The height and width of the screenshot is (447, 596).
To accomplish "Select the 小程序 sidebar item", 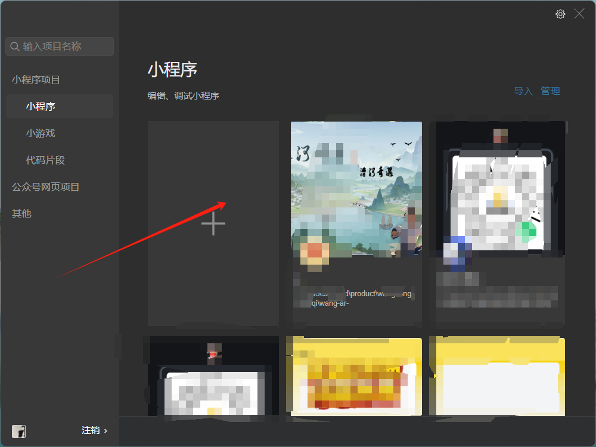I will 41,107.
